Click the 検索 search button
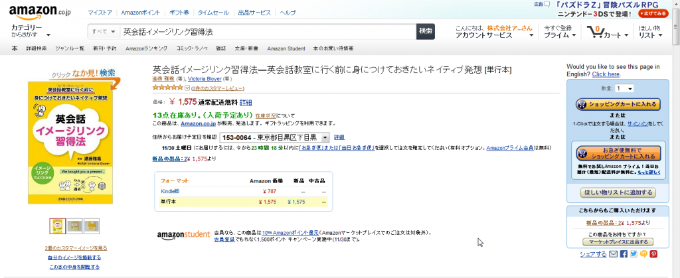The image size is (680, 278). point(426,32)
